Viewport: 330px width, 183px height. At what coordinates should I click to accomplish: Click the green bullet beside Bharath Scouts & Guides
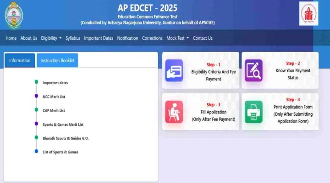coord(36,137)
